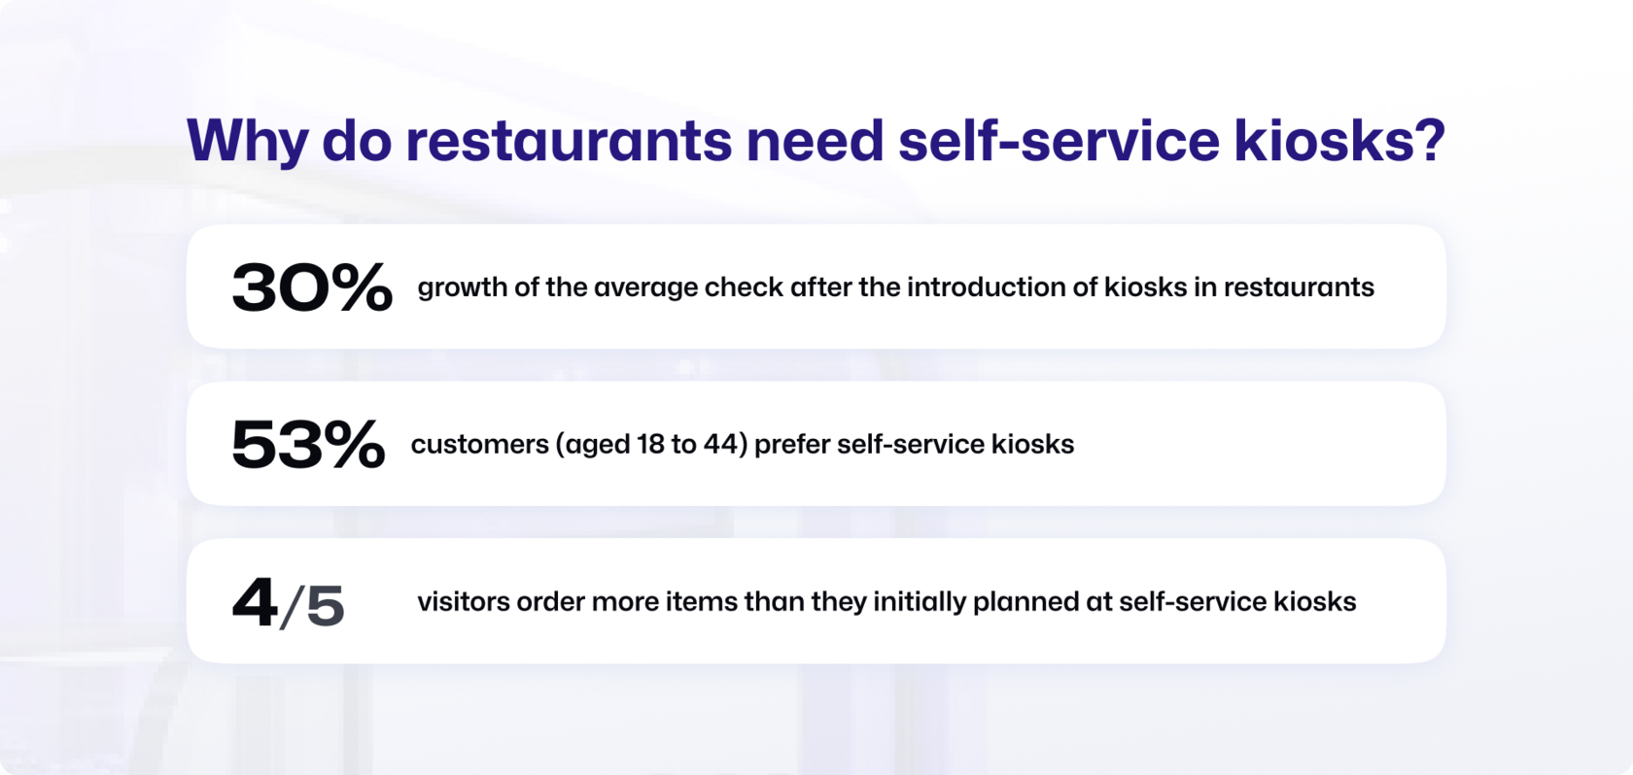Click 'need' in the main heading
Viewport: 1633px width, 775px height.
815,140
